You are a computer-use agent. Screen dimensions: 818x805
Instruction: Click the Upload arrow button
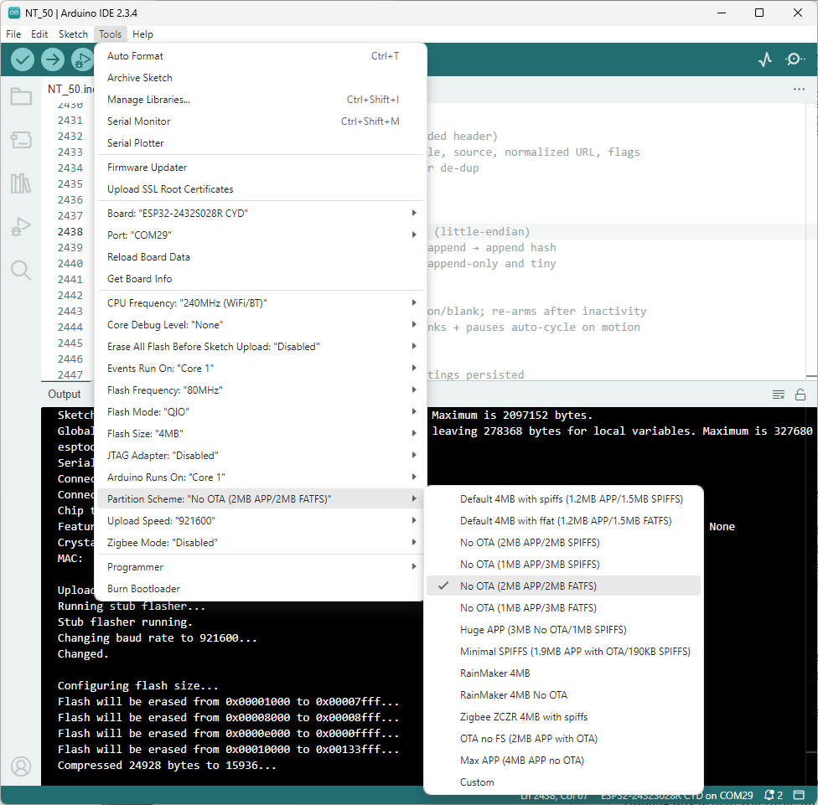coord(53,59)
